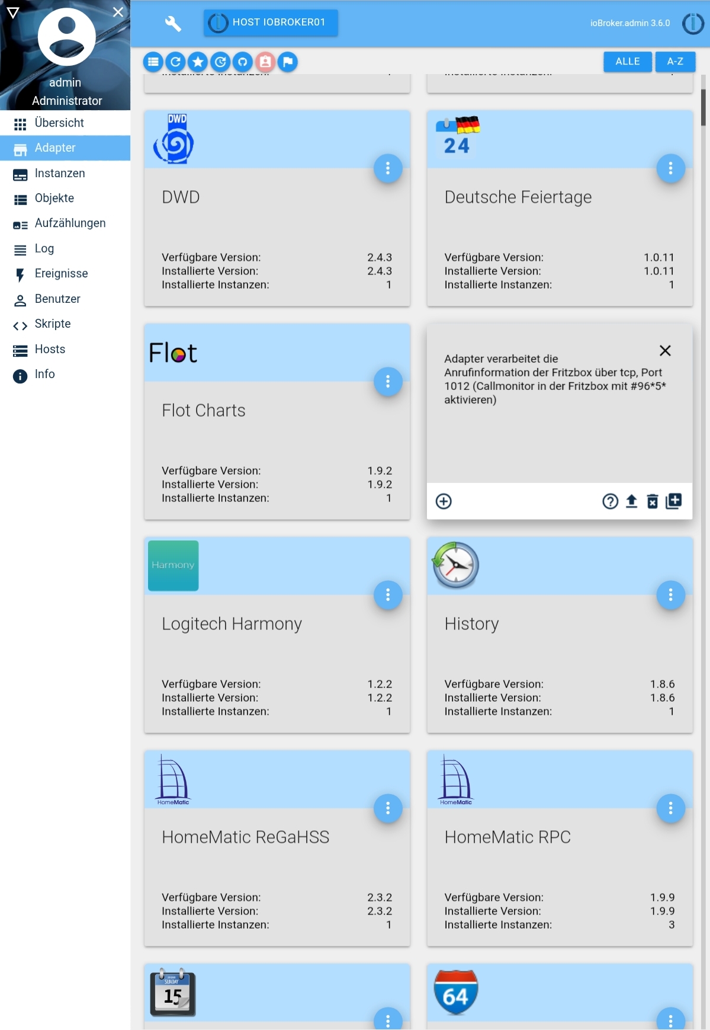Screen dimensions: 710x1030
Task: Click the ioBroker logo at top right
Action: (x=693, y=23)
